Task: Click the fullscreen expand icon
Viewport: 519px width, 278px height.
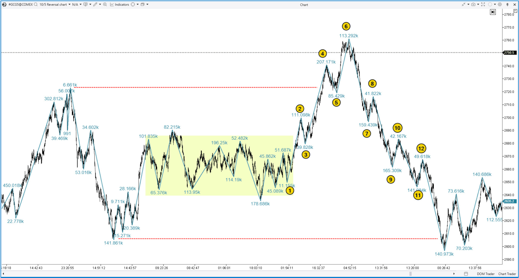Action: [483, 4]
